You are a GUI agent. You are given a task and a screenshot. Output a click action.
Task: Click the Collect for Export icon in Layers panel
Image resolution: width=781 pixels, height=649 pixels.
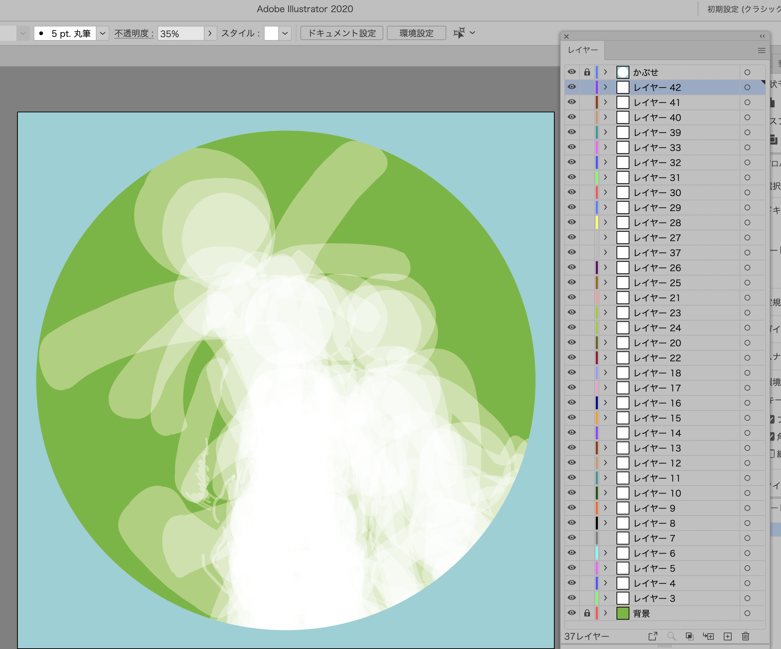tap(653, 636)
